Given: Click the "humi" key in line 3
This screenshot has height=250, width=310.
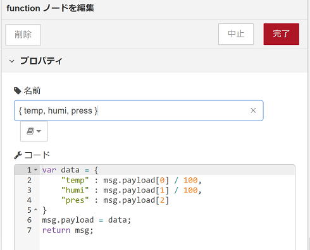Looking at the screenshot, I should point(75,190).
